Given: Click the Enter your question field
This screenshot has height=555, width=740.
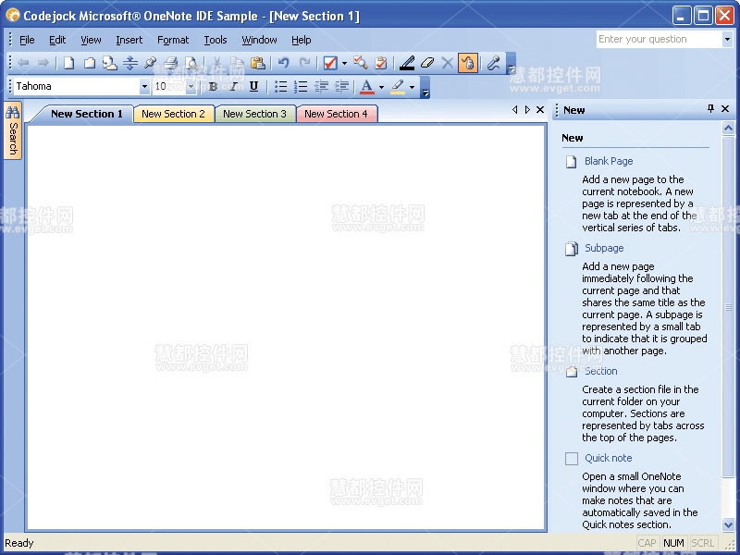Looking at the screenshot, I should pyautogui.click(x=660, y=39).
